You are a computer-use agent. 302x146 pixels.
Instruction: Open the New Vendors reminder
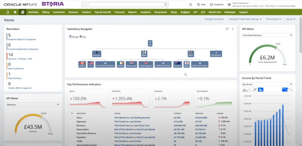click(15, 78)
